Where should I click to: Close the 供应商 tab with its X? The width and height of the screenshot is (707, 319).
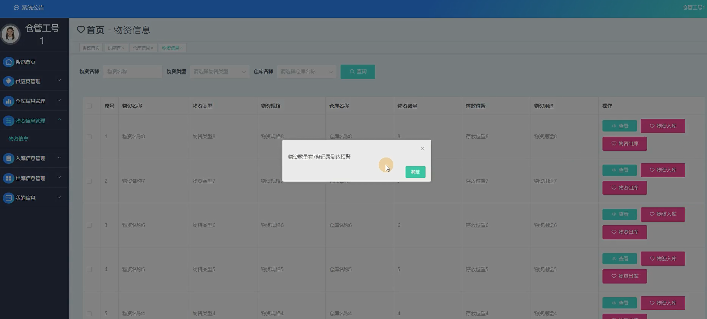[x=123, y=48]
